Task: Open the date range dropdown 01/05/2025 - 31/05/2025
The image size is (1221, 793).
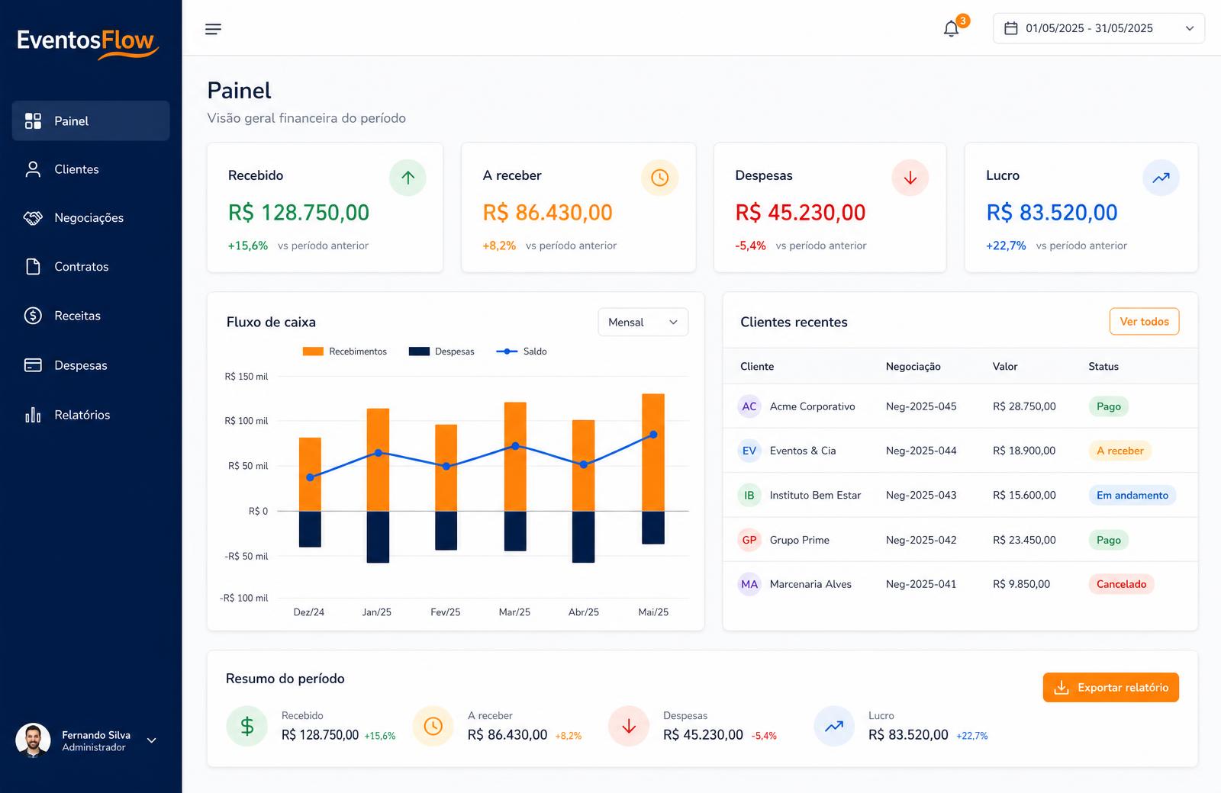Action: point(1098,28)
